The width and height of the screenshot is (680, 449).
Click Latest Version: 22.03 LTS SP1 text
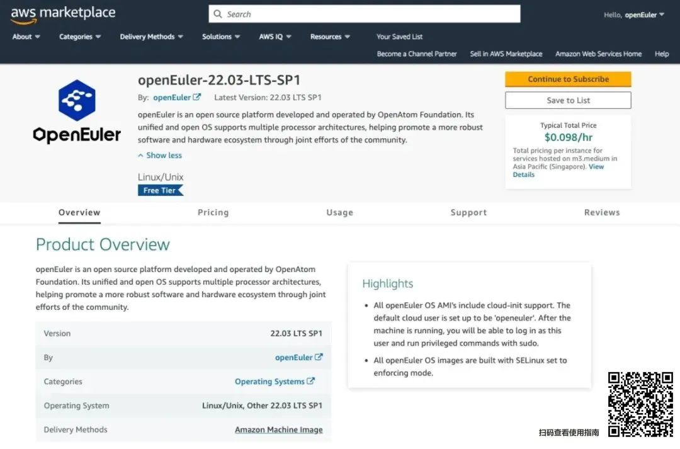pos(268,97)
